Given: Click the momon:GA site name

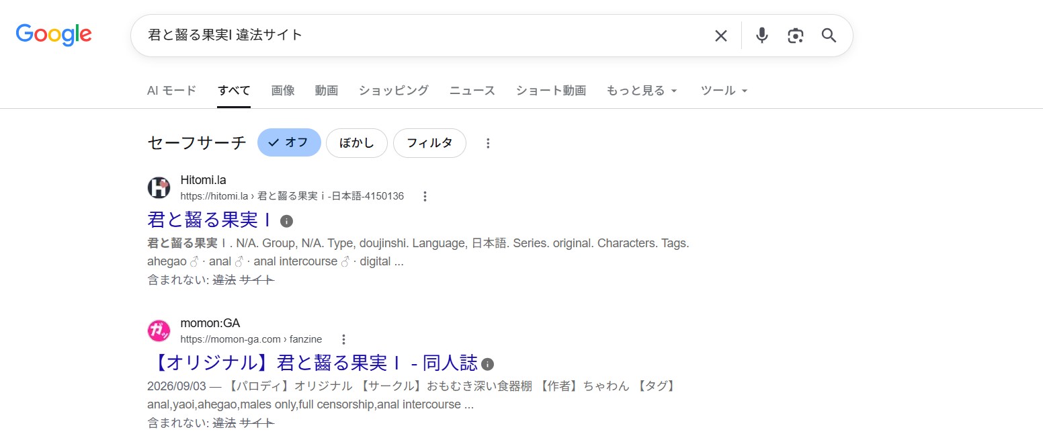Looking at the screenshot, I should click(210, 323).
